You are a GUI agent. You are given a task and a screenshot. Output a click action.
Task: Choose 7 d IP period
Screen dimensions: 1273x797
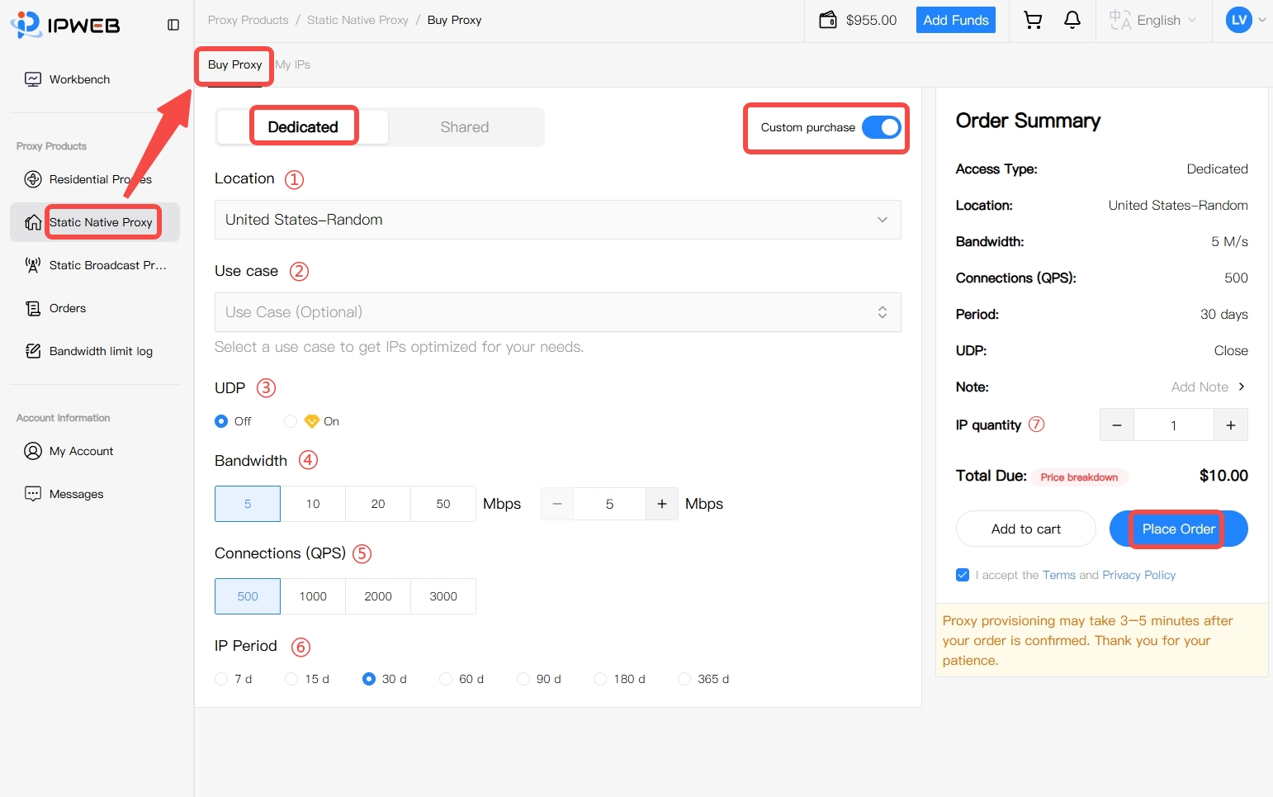click(x=221, y=679)
